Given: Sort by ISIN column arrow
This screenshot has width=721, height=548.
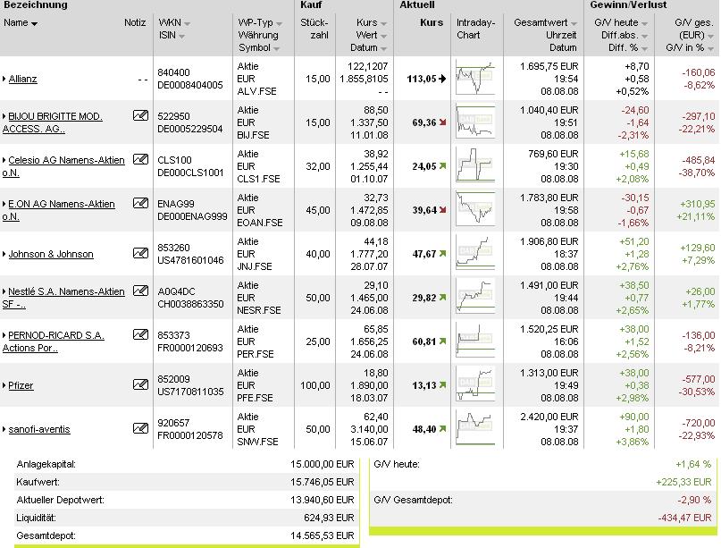Looking at the screenshot, I should tap(181, 36).
